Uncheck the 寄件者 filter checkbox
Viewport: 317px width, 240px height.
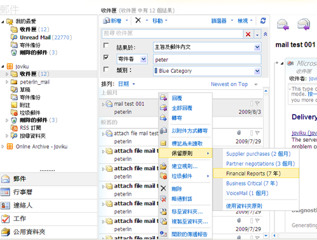(106, 58)
